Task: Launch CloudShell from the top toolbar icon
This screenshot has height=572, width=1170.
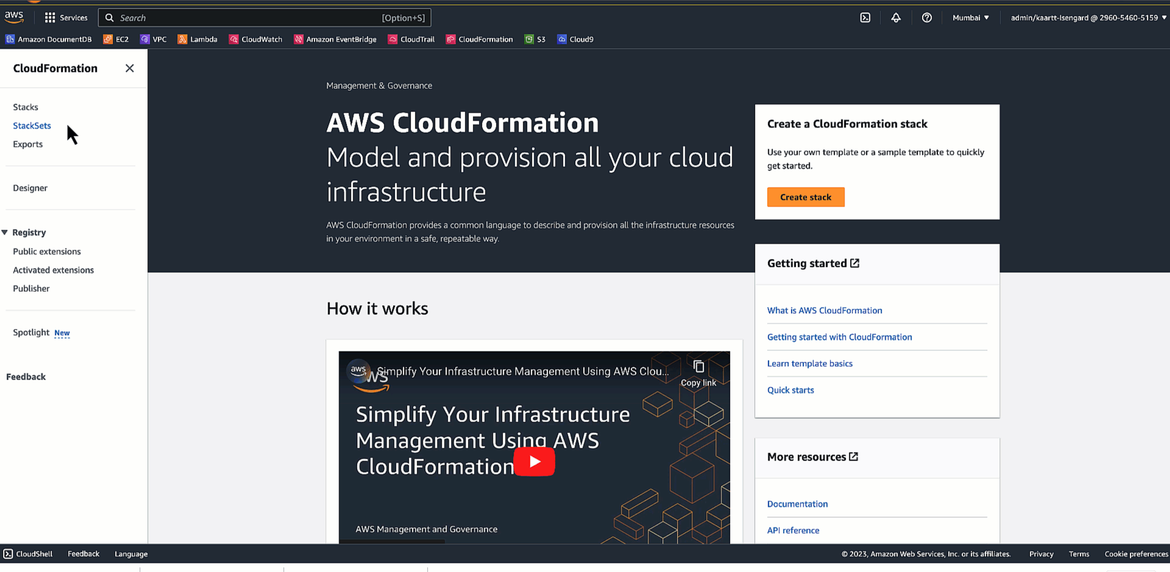Action: [865, 18]
